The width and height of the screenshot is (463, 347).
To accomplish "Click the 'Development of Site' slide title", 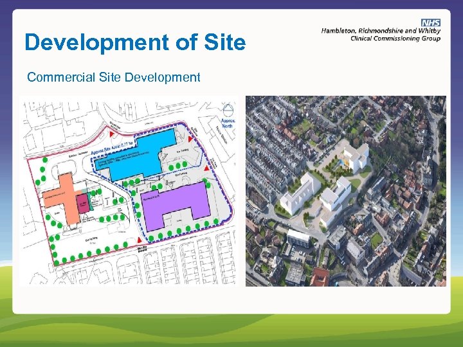I will 135,42.
